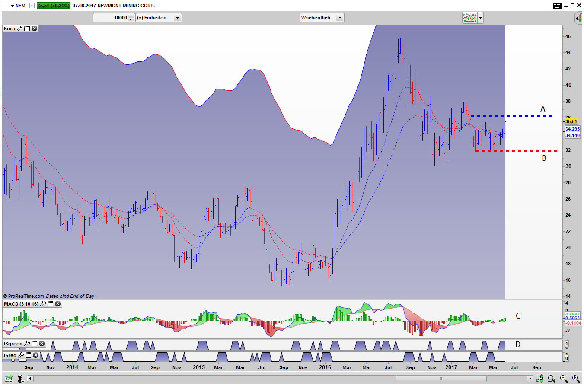Viewport: 584px width, 386px height.
Task: Zoom in with the magnifier plus icon
Action: (576, 379)
